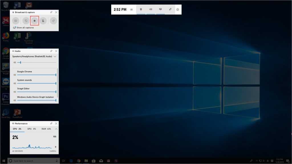The width and height of the screenshot is (292, 164).
Task: Pin the Audio widget
Action: (51, 51)
